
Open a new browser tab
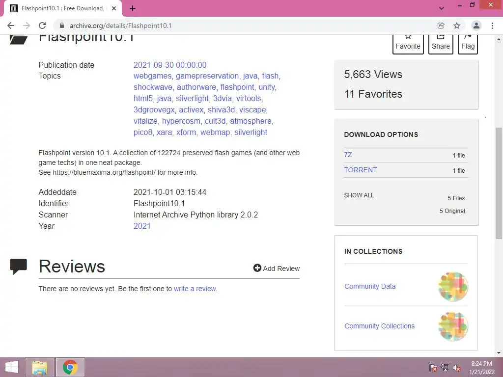pos(133,8)
